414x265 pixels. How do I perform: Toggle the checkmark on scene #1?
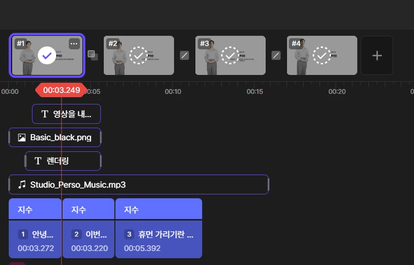point(47,55)
